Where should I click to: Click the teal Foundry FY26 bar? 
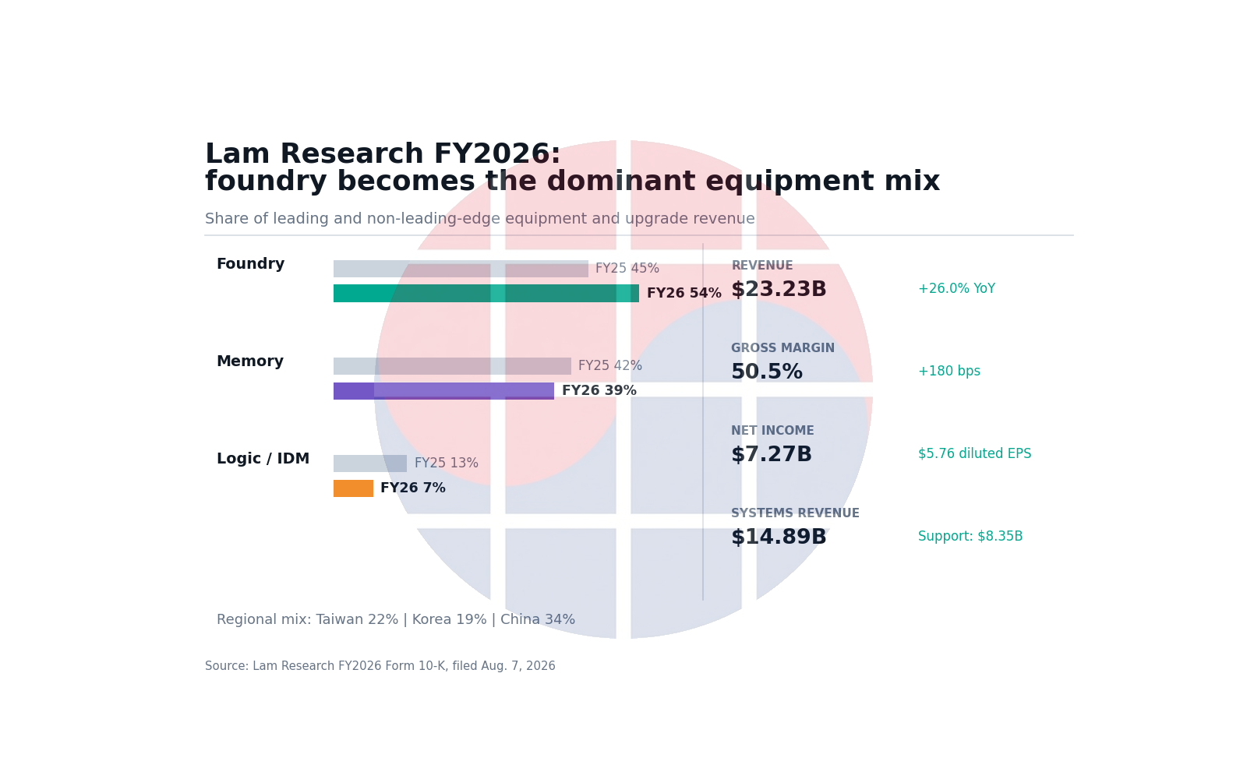coord(486,294)
